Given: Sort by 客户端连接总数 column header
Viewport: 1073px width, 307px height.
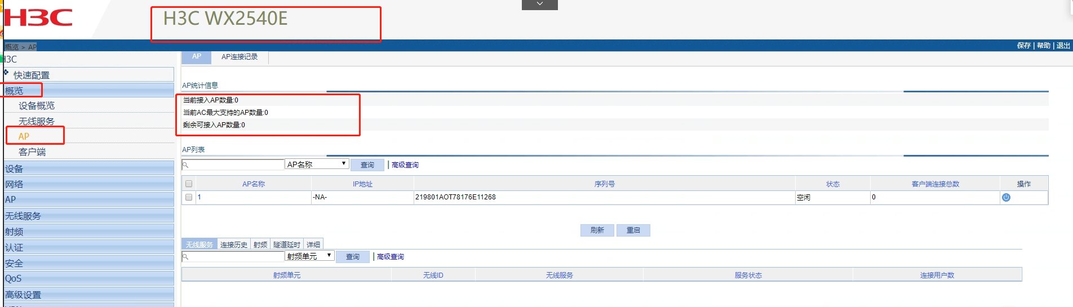Looking at the screenshot, I should coord(935,184).
